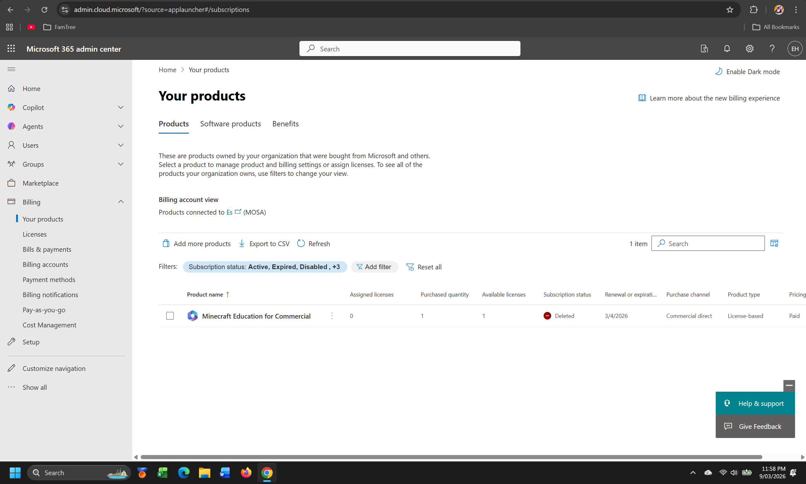This screenshot has height=484, width=806.
Task: Open Licenses under Billing
Action: pos(35,234)
